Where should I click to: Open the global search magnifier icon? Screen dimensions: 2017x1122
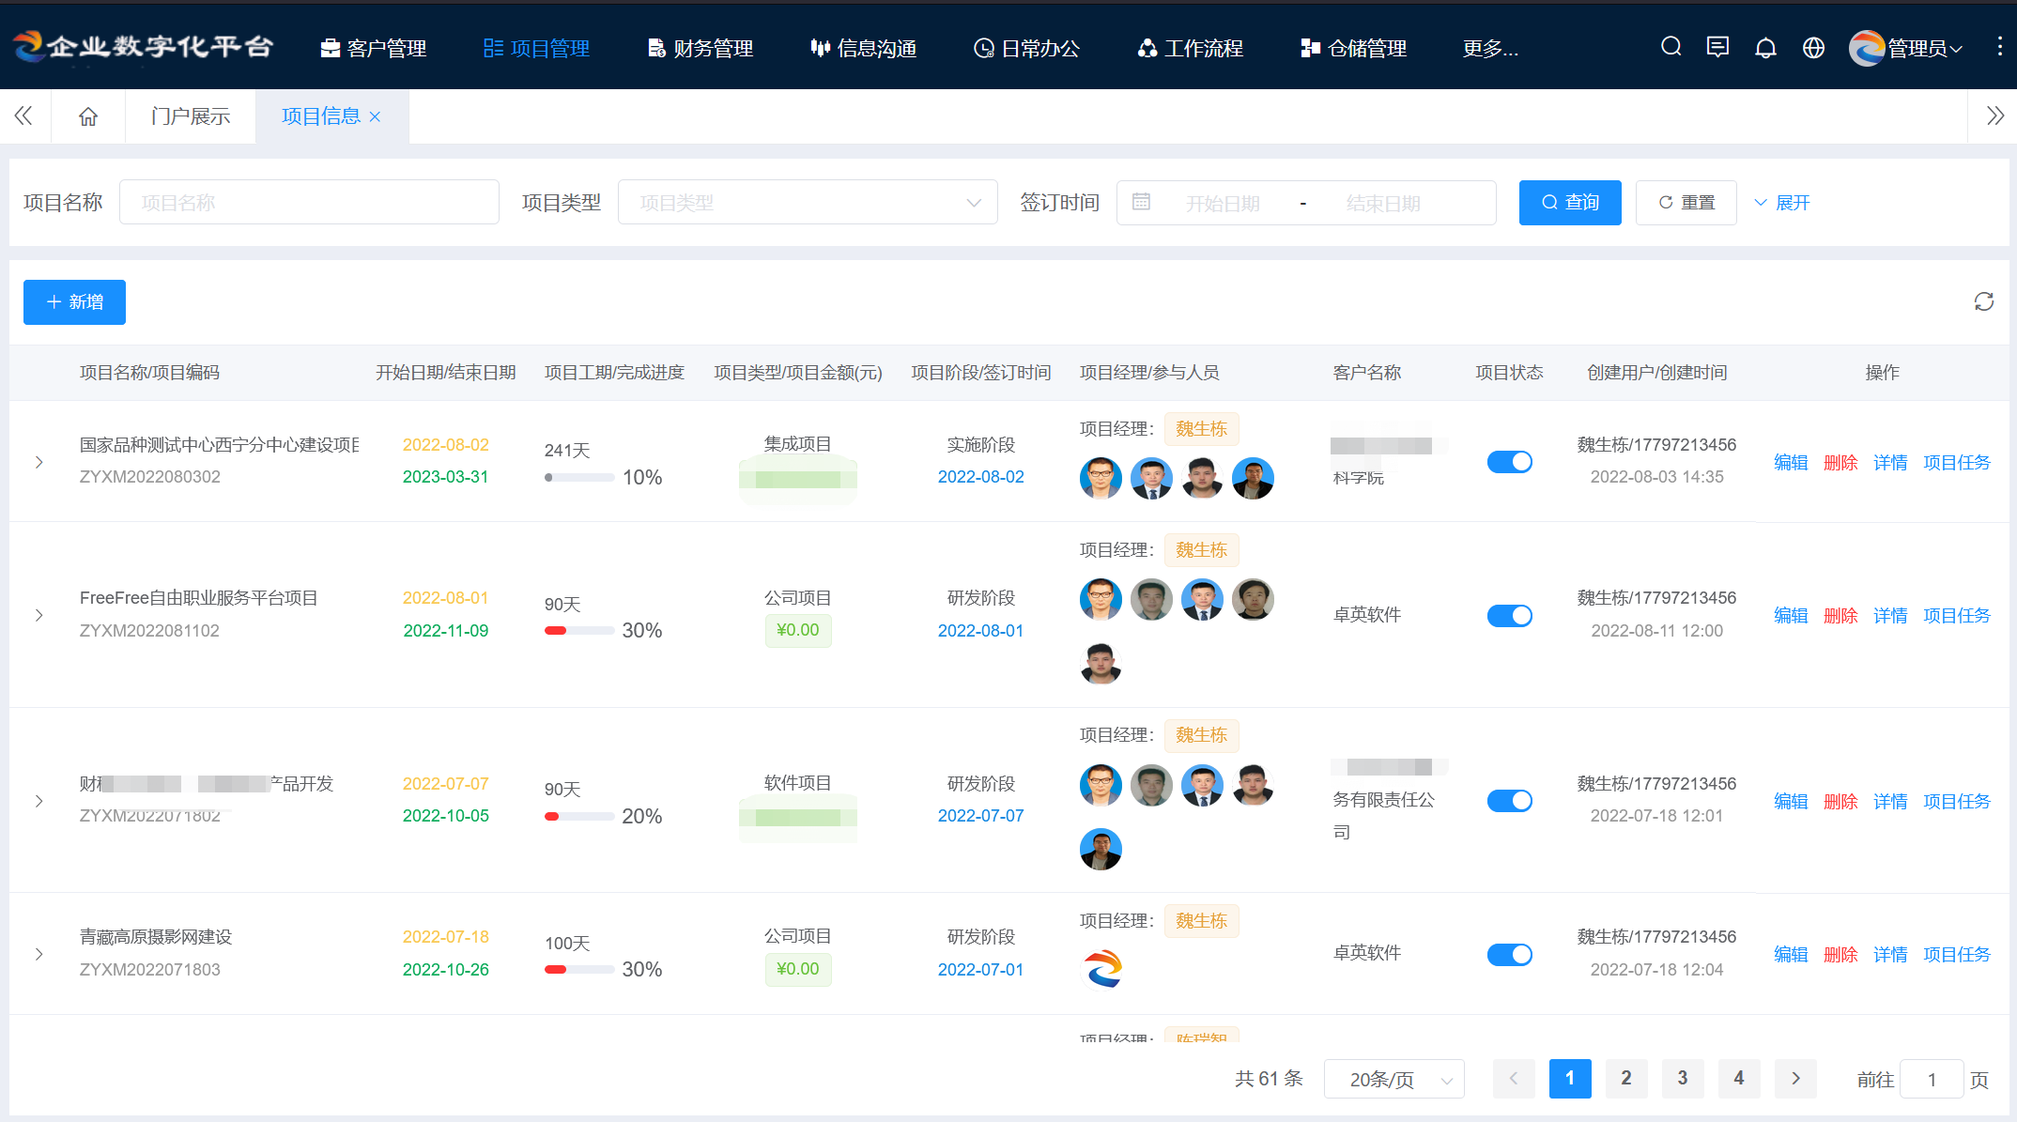(1671, 46)
